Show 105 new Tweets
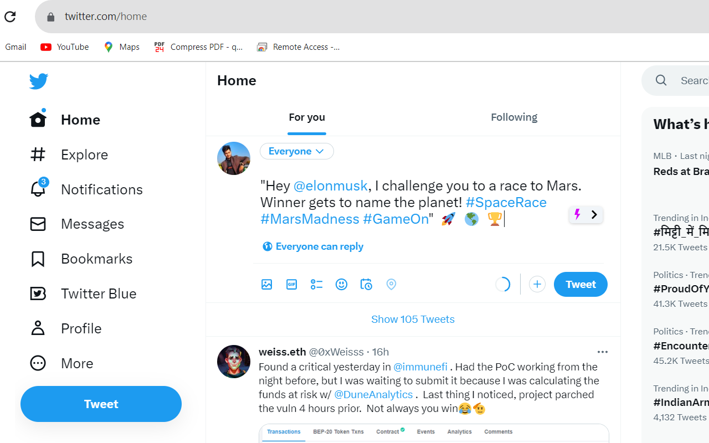The width and height of the screenshot is (709, 443). click(x=413, y=319)
